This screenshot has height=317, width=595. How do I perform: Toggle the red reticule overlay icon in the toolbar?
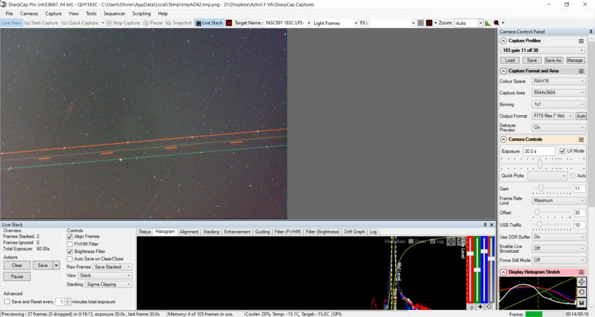(x=429, y=23)
